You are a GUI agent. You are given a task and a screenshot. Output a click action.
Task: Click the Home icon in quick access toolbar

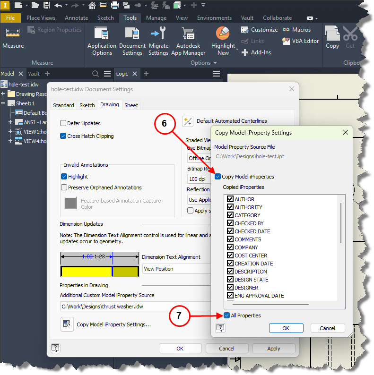tap(92, 5)
